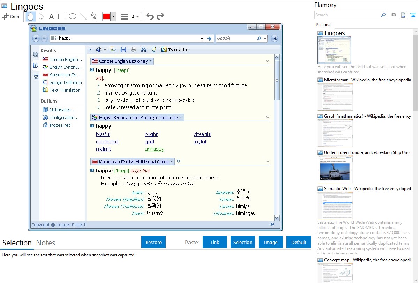Select the text annotation tool
This screenshot has width=418, height=283.
[51, 16]
